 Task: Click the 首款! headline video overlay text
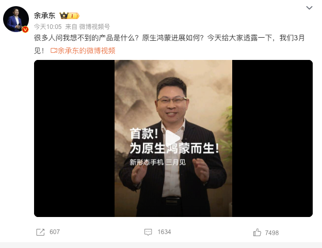click(x=144, y=134)
